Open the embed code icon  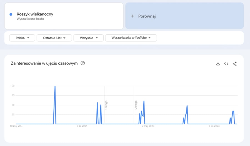pos(226,64)
